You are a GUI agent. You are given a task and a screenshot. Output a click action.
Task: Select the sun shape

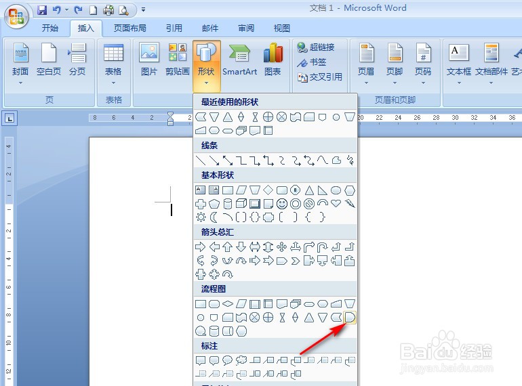[201, 217]
